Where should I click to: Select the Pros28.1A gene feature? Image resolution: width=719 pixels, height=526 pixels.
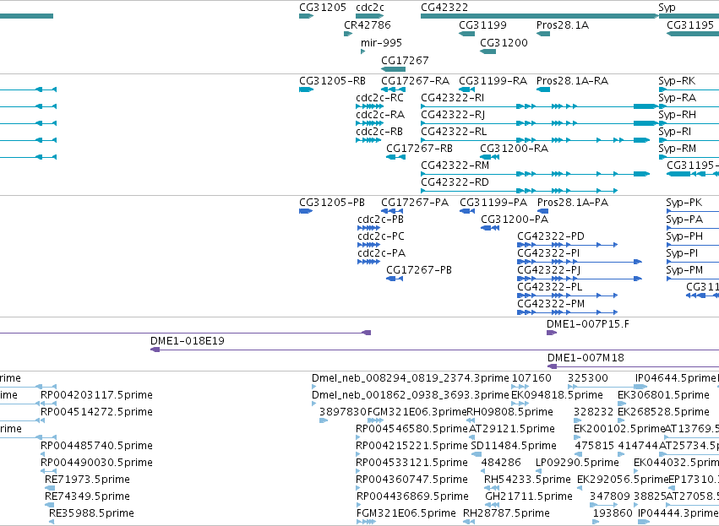(x=543, y=34)
